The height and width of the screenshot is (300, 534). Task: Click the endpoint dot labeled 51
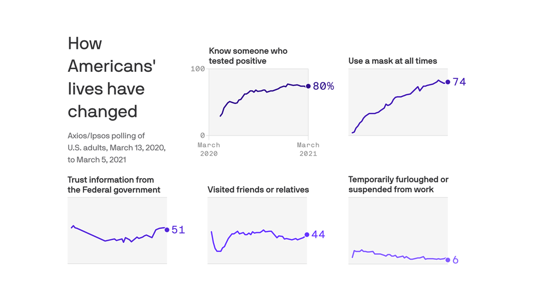click(167, 230)
